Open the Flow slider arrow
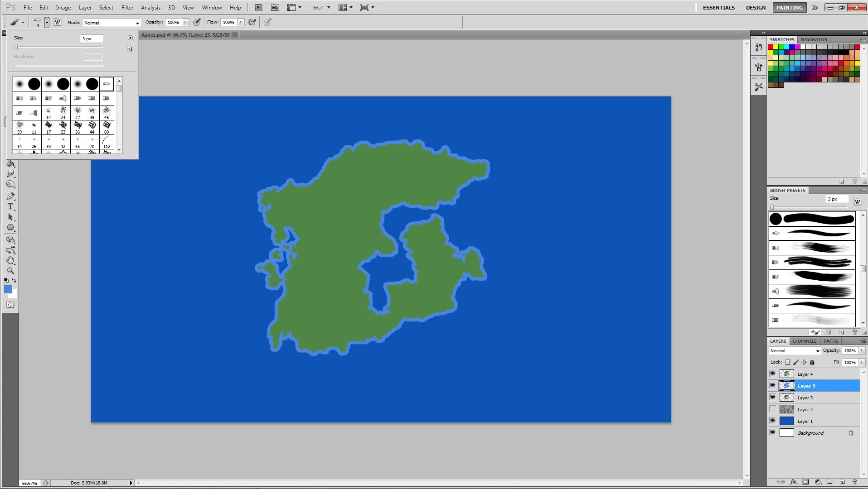The width and height of the screenshot is (868, 489). [x=240, y=22]
